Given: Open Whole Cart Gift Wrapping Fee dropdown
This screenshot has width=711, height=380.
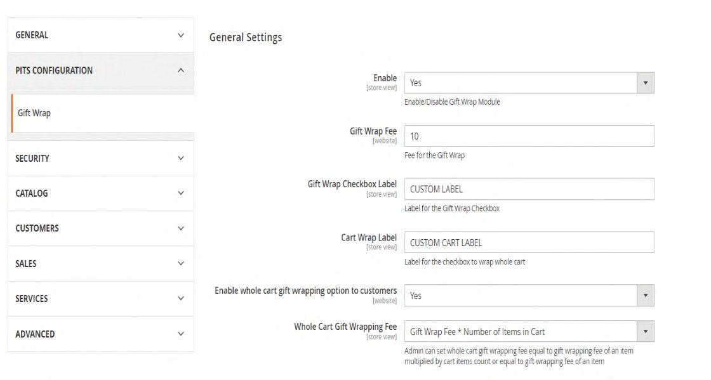Looking at the screenshot, I should (x=646, y=332).
